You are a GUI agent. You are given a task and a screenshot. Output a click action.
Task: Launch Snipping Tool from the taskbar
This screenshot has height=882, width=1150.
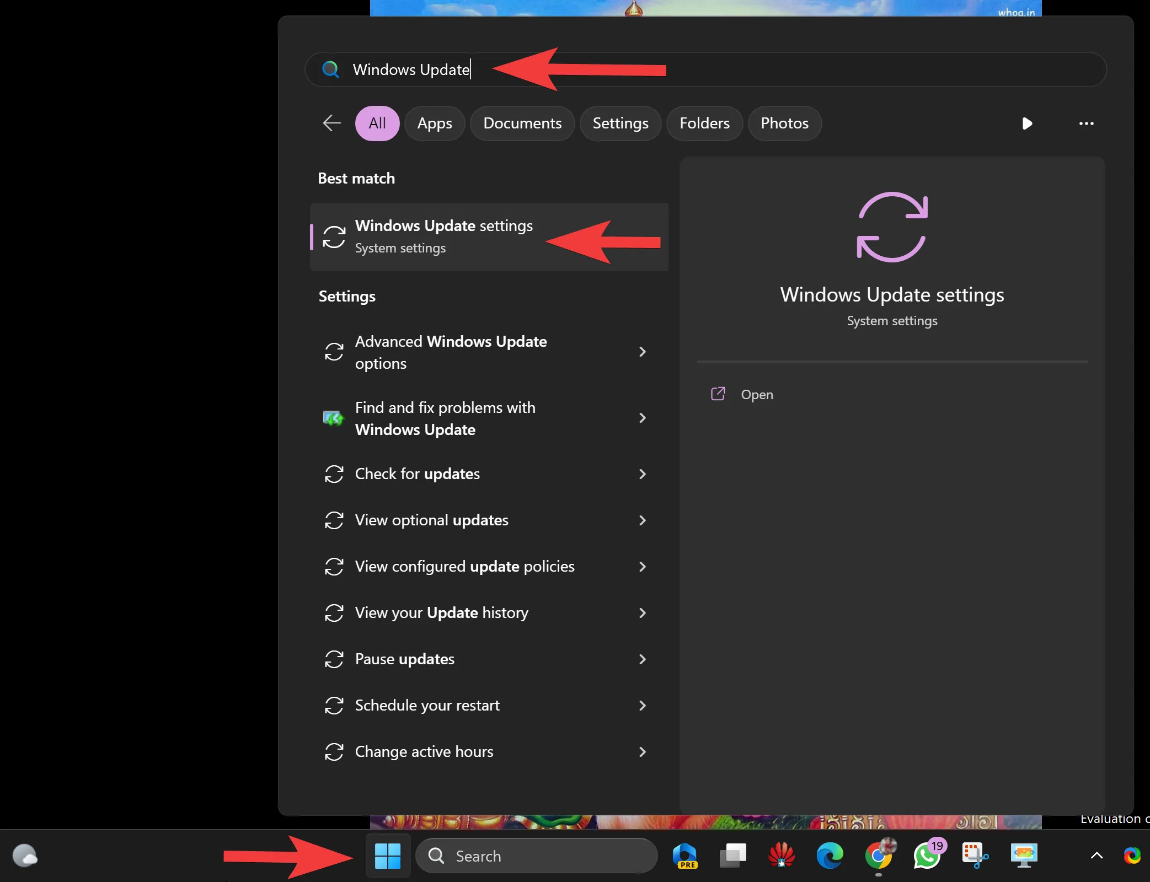coord(975,856)
